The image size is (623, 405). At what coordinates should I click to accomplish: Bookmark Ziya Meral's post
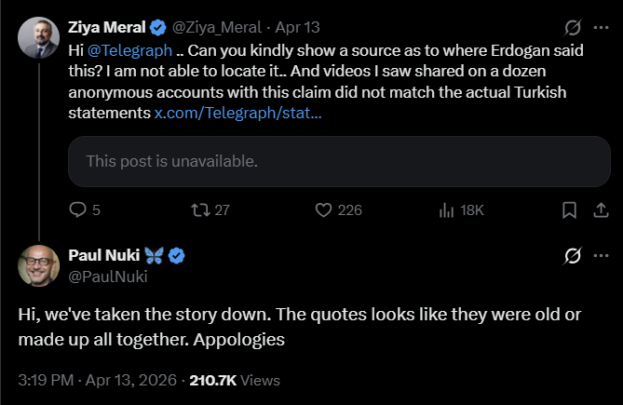click(x=569, y=210)
